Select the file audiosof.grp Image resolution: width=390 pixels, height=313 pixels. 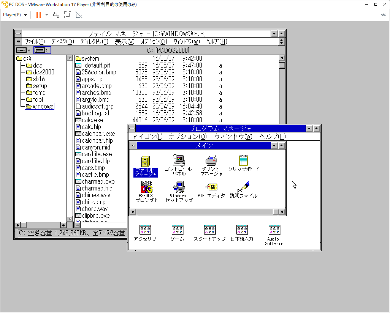95,106
